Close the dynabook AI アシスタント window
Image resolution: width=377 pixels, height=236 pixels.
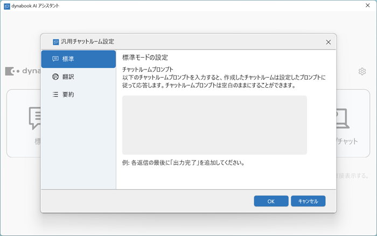368,5
